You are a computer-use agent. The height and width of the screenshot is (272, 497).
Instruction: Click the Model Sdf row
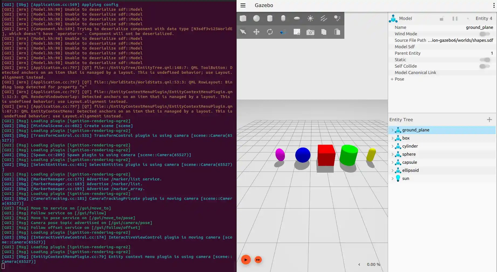tap(442, 47)
